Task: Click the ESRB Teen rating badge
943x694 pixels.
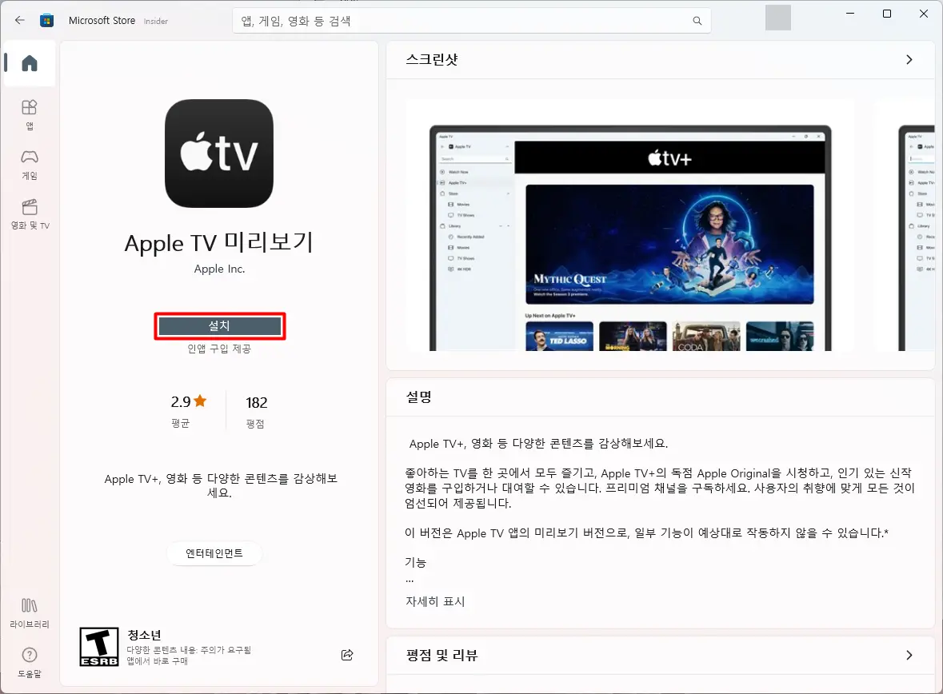Action: coord(99,647)
